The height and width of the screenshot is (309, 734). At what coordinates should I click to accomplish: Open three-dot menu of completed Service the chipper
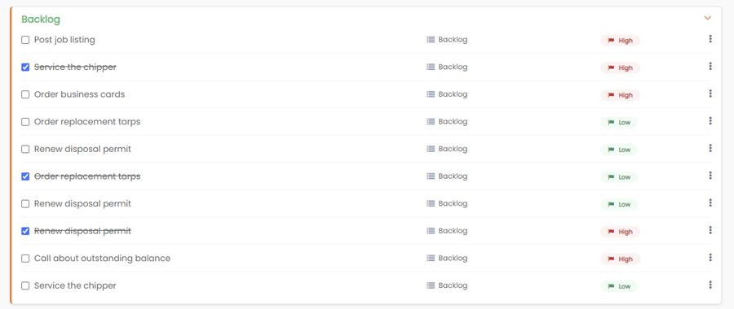click(710, 67)
